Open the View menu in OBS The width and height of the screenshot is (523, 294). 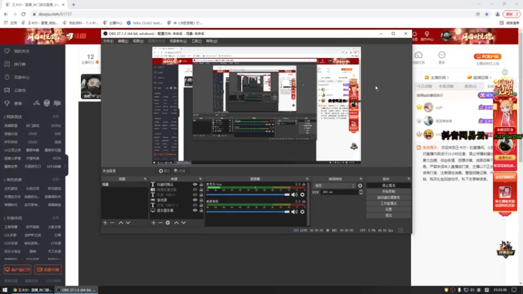pyautogui.click(x=138, y=41)
